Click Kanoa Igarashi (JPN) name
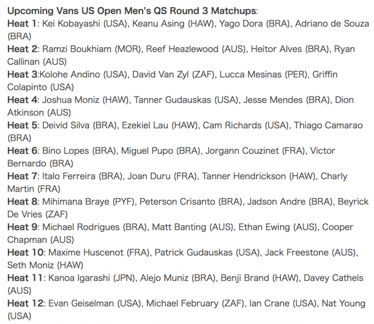 92,278
